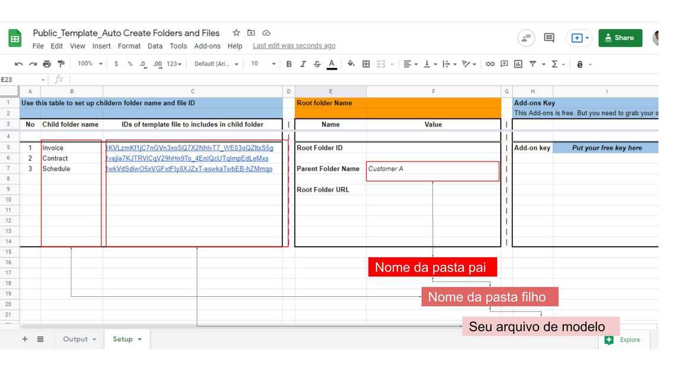The image size is (679, 370).
Task: Open the number format dropdown
Action: point(174,64)
